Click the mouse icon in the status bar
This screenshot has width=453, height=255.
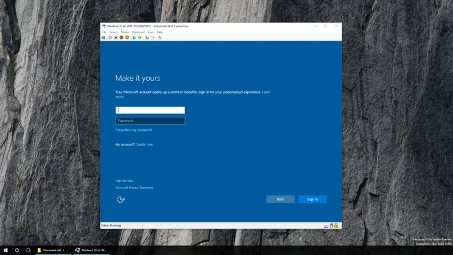click(x=331, y=226)
